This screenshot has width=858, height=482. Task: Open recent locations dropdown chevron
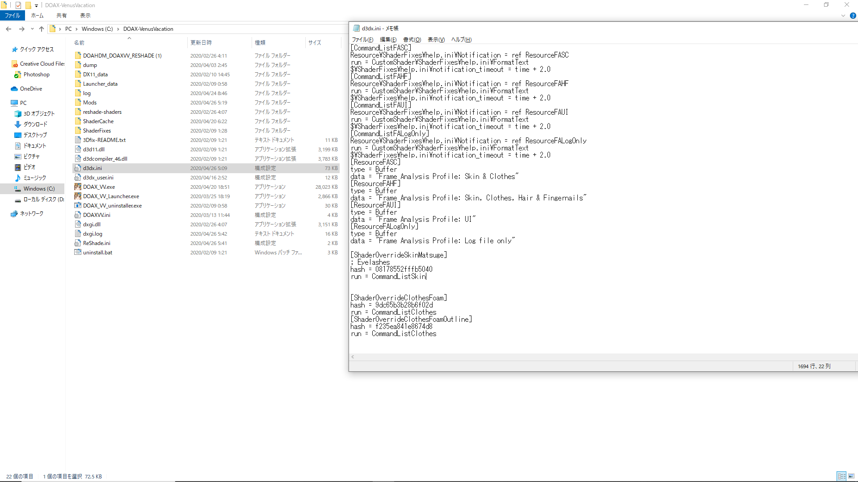tap(32, 29)
